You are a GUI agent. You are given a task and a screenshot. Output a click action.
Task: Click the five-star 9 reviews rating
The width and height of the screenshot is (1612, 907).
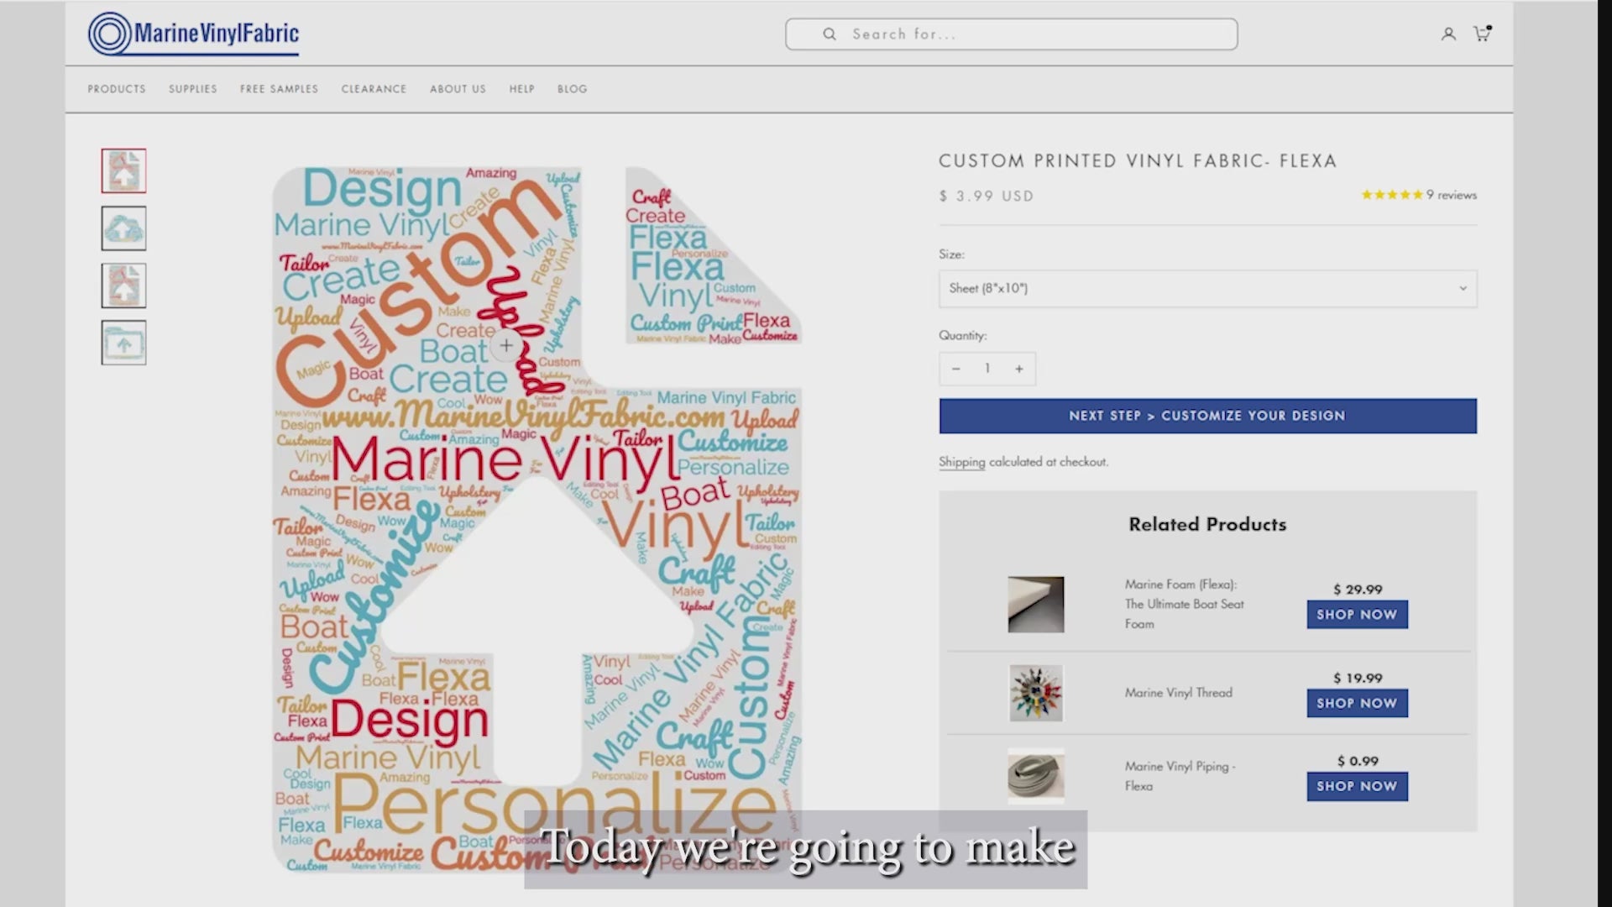(x=1418, y=195)
